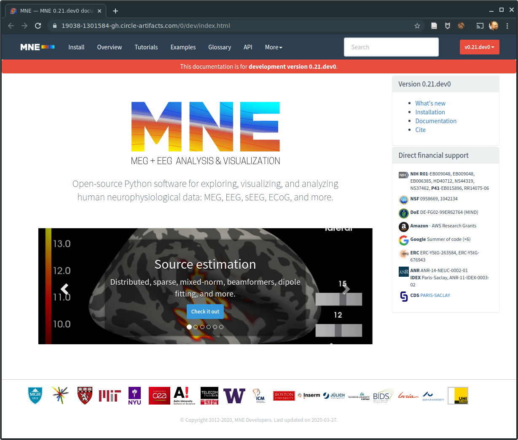Click the Amazon funding icon

tap(403, 227)
